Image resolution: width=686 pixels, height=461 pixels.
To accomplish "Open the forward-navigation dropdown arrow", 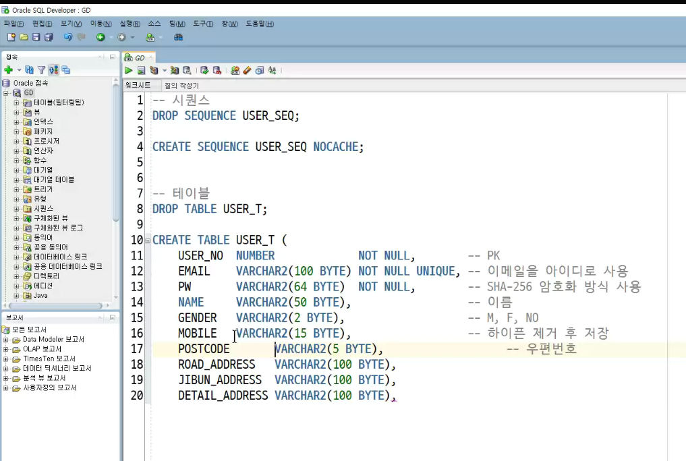I will point(133,38).
